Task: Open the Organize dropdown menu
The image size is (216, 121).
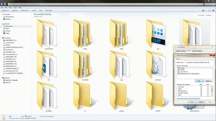Action: 5,10
